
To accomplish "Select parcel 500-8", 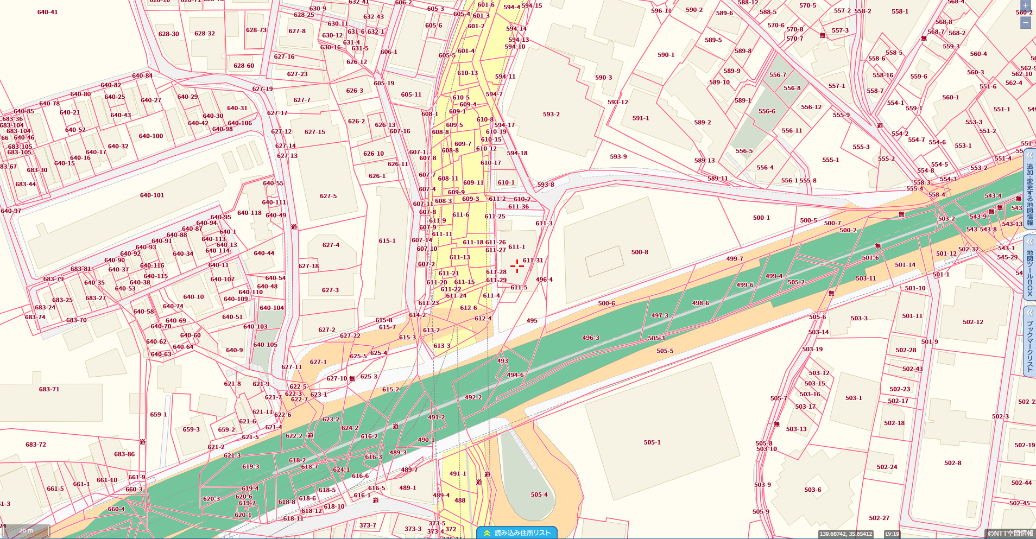I will point(640,252).
